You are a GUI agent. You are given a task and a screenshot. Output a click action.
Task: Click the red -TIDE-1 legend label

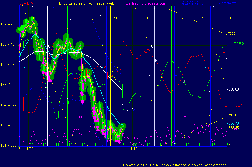(x=237, y=105)
